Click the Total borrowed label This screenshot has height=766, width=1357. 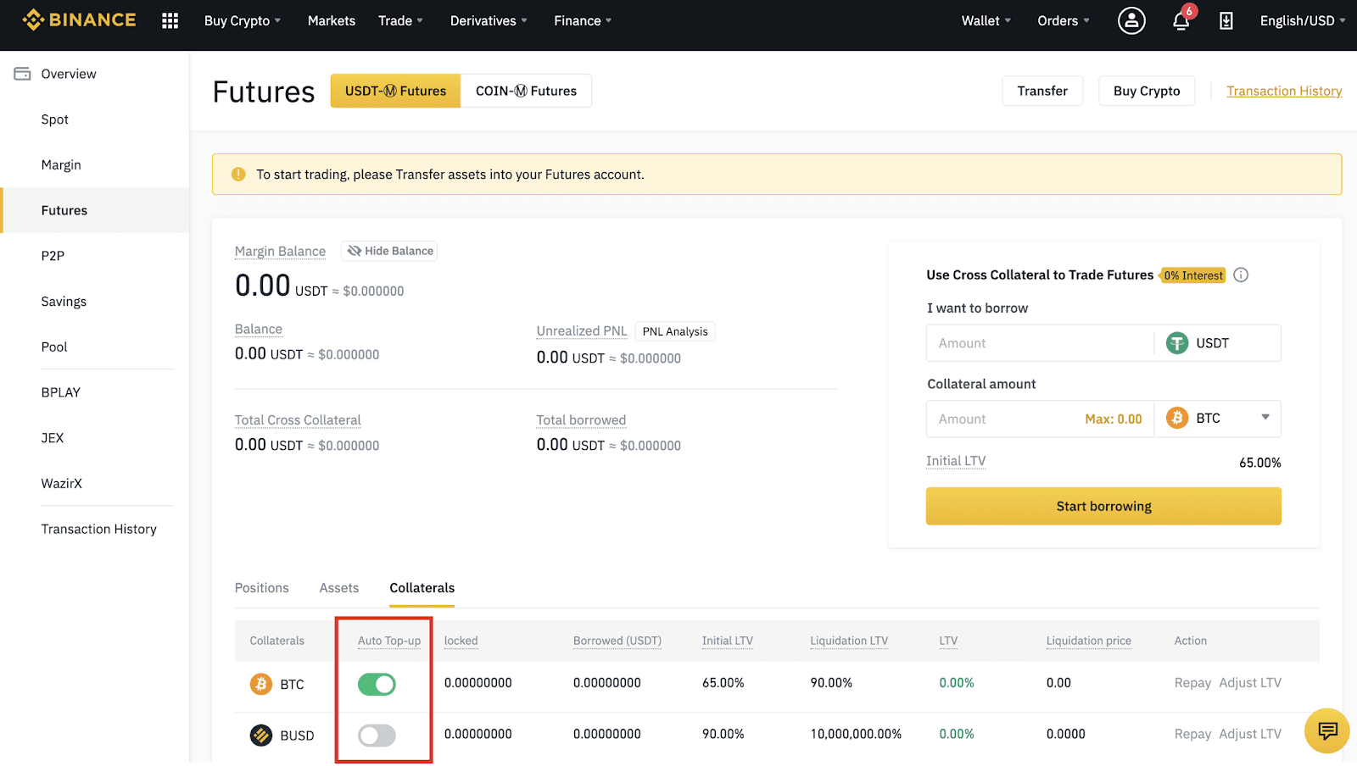(x=581, y=419)
